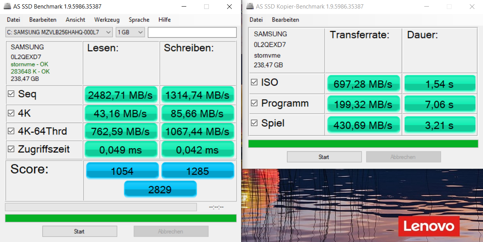Disable the Zugriffszeit test checkbox
The height and width of the screenshot is (242, 483).
click(x=11, y=149)
